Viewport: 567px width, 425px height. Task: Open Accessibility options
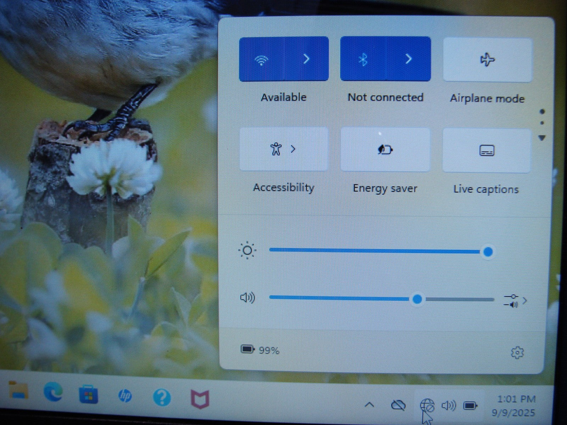[x=283, y=149]
